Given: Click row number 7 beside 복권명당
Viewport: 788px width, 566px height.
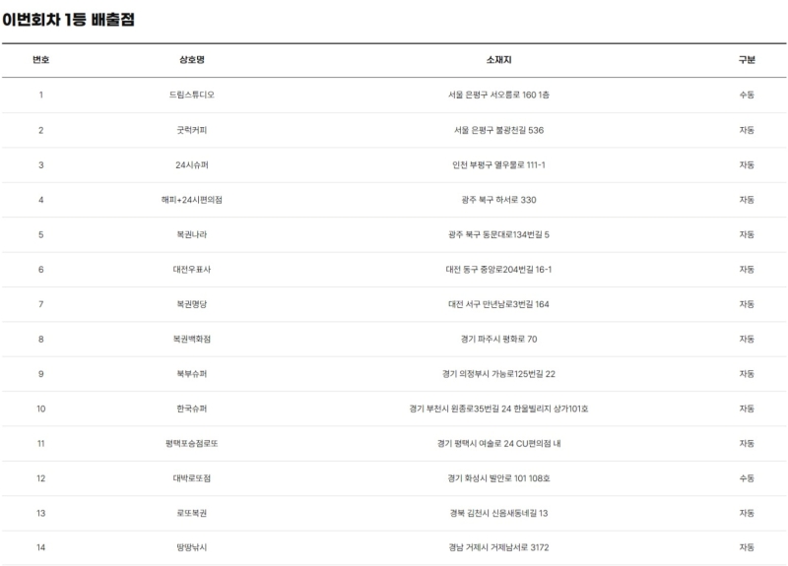Looking at the screenshot, I should click(40, 304).
